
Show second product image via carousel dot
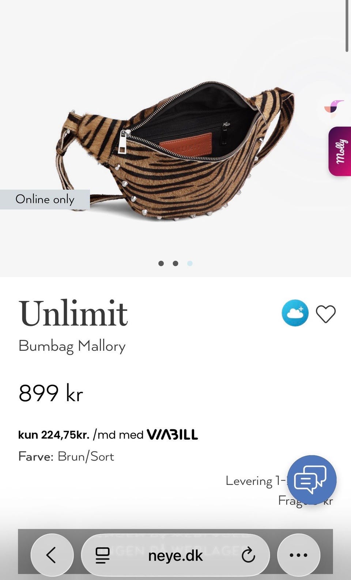coord(175,263)
